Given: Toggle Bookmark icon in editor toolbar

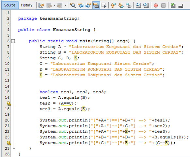Looking at the screenshot, I should tap(129, 5).
